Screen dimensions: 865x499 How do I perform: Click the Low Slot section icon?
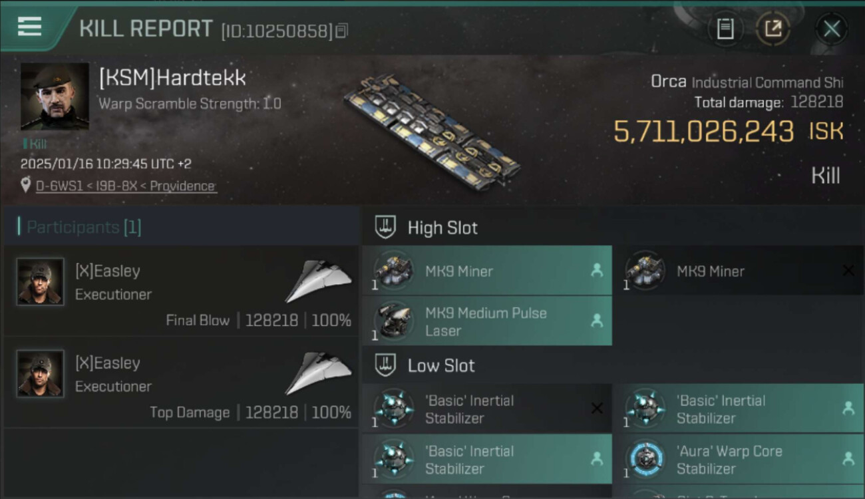tap(386, 365)
